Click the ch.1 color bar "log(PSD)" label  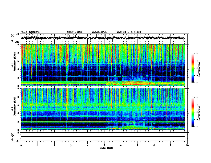[200, 69]
